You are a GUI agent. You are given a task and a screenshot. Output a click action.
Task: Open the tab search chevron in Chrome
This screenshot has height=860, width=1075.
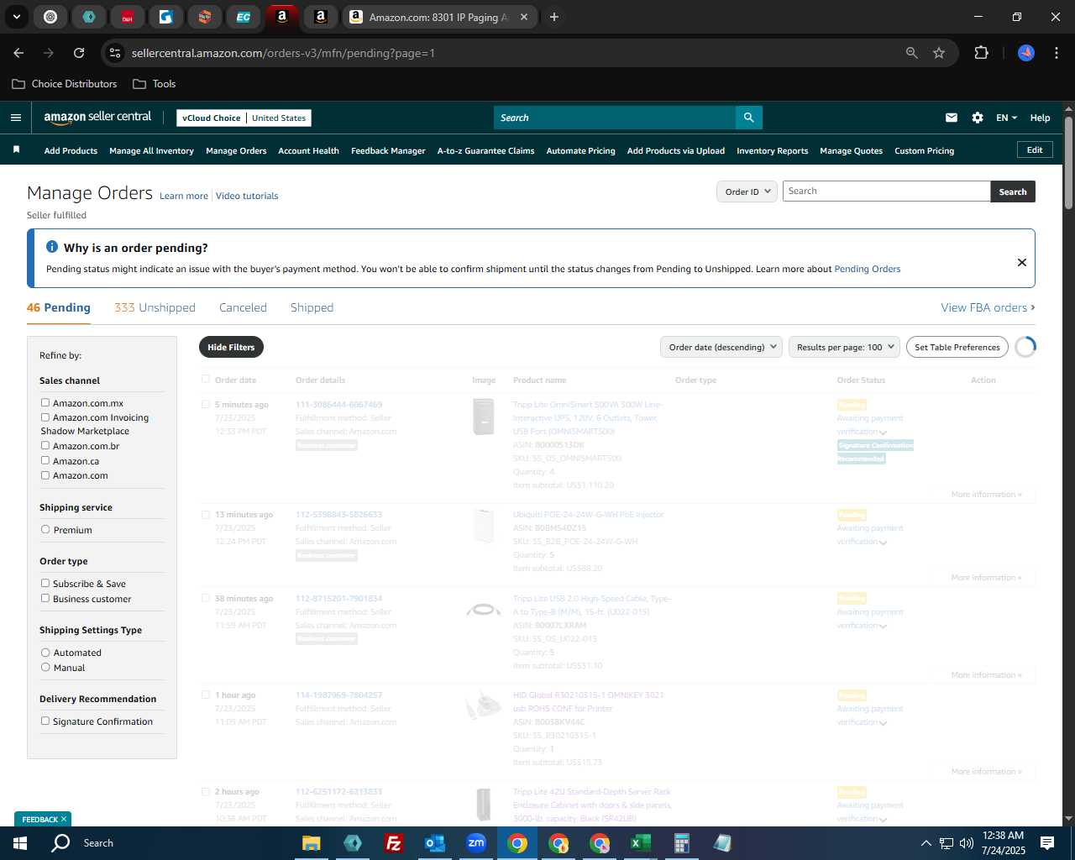coord(17,17)
